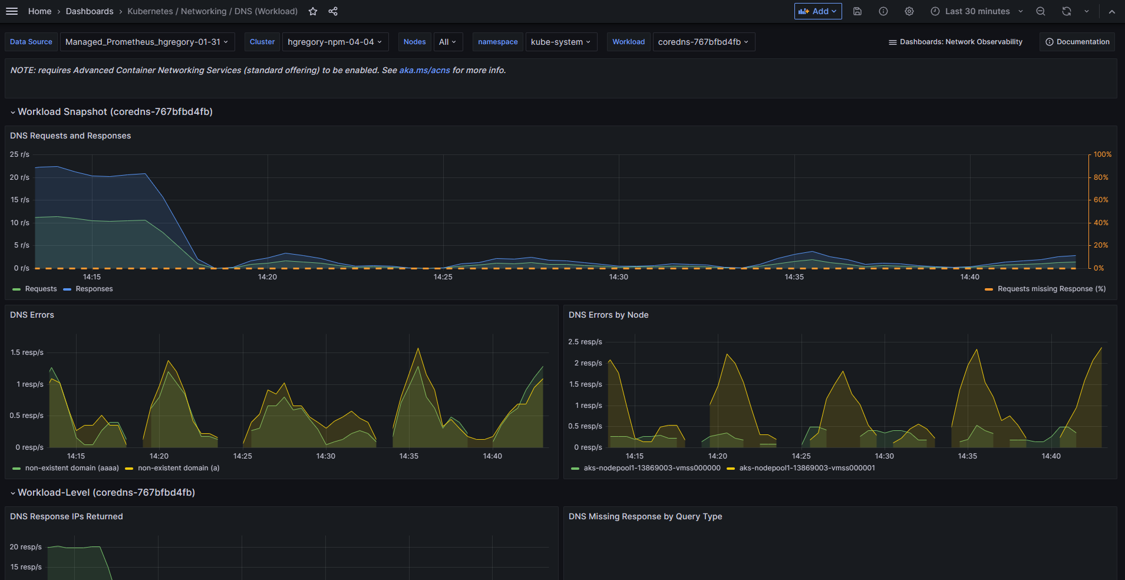
Task: Save the dashboard with disk icon
Action: pyautogui.click(x=857, y=11)
